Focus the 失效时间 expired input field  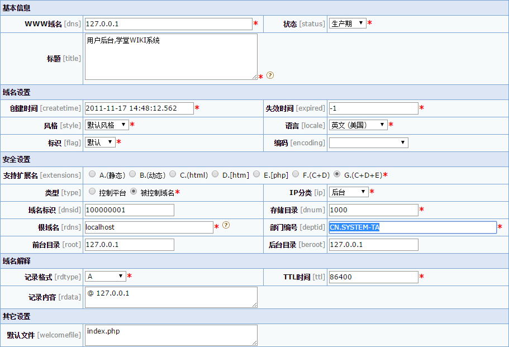click(x=373, y=108)
